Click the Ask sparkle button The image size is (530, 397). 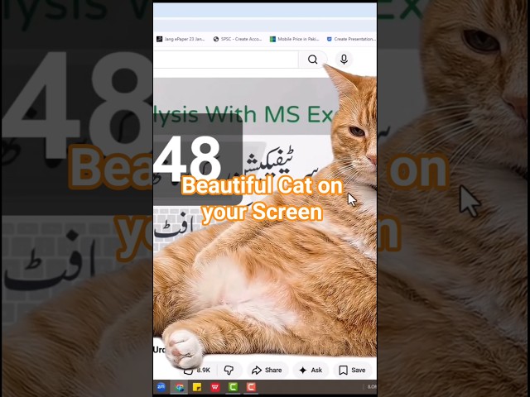pyautogui.click(x=311, y=371)
